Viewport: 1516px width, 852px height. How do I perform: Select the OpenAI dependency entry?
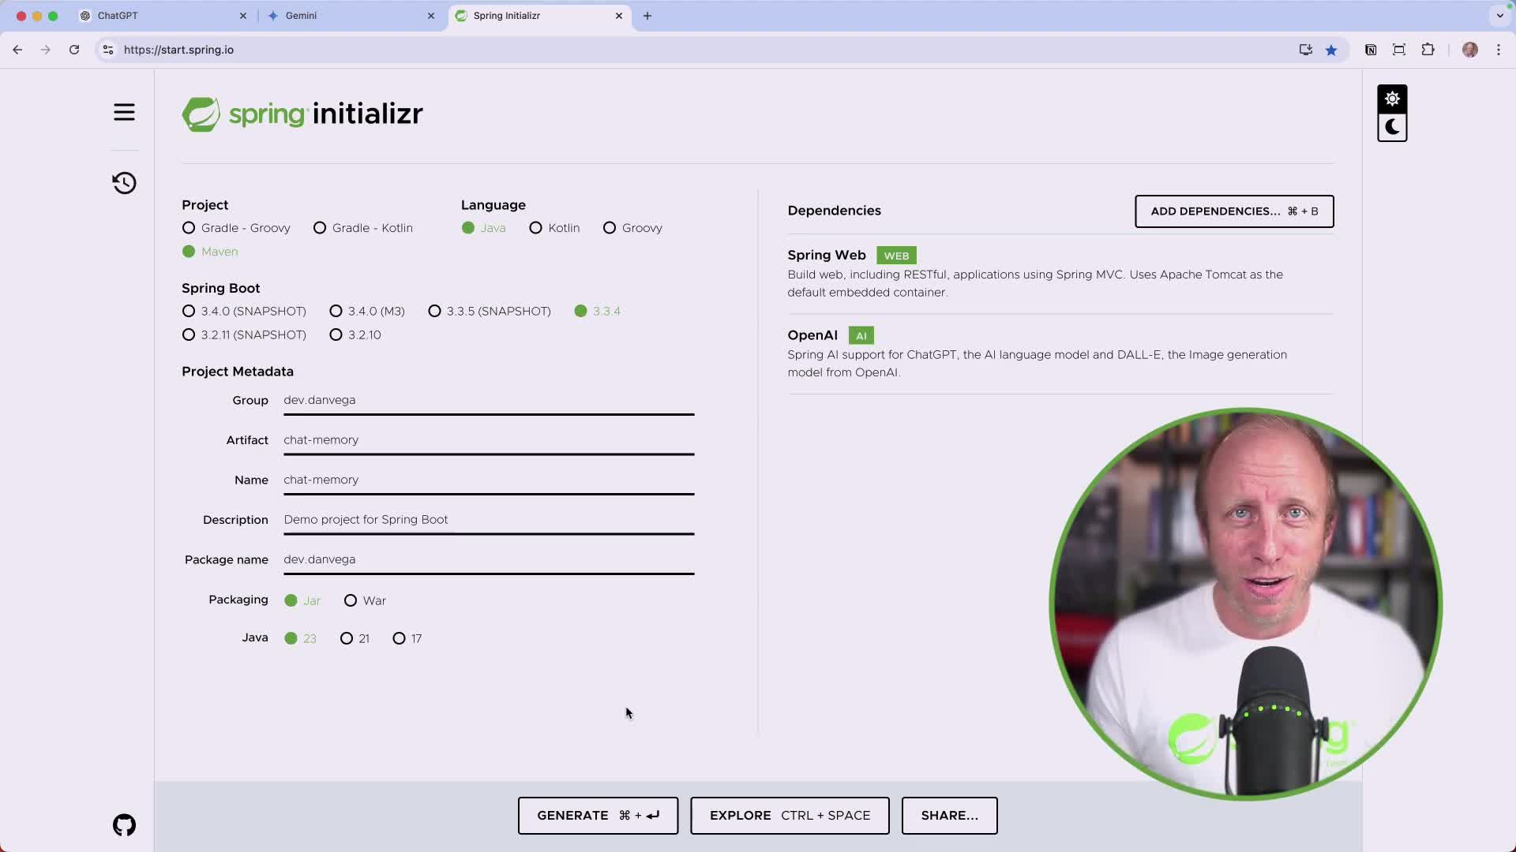tap(1060, 354)
